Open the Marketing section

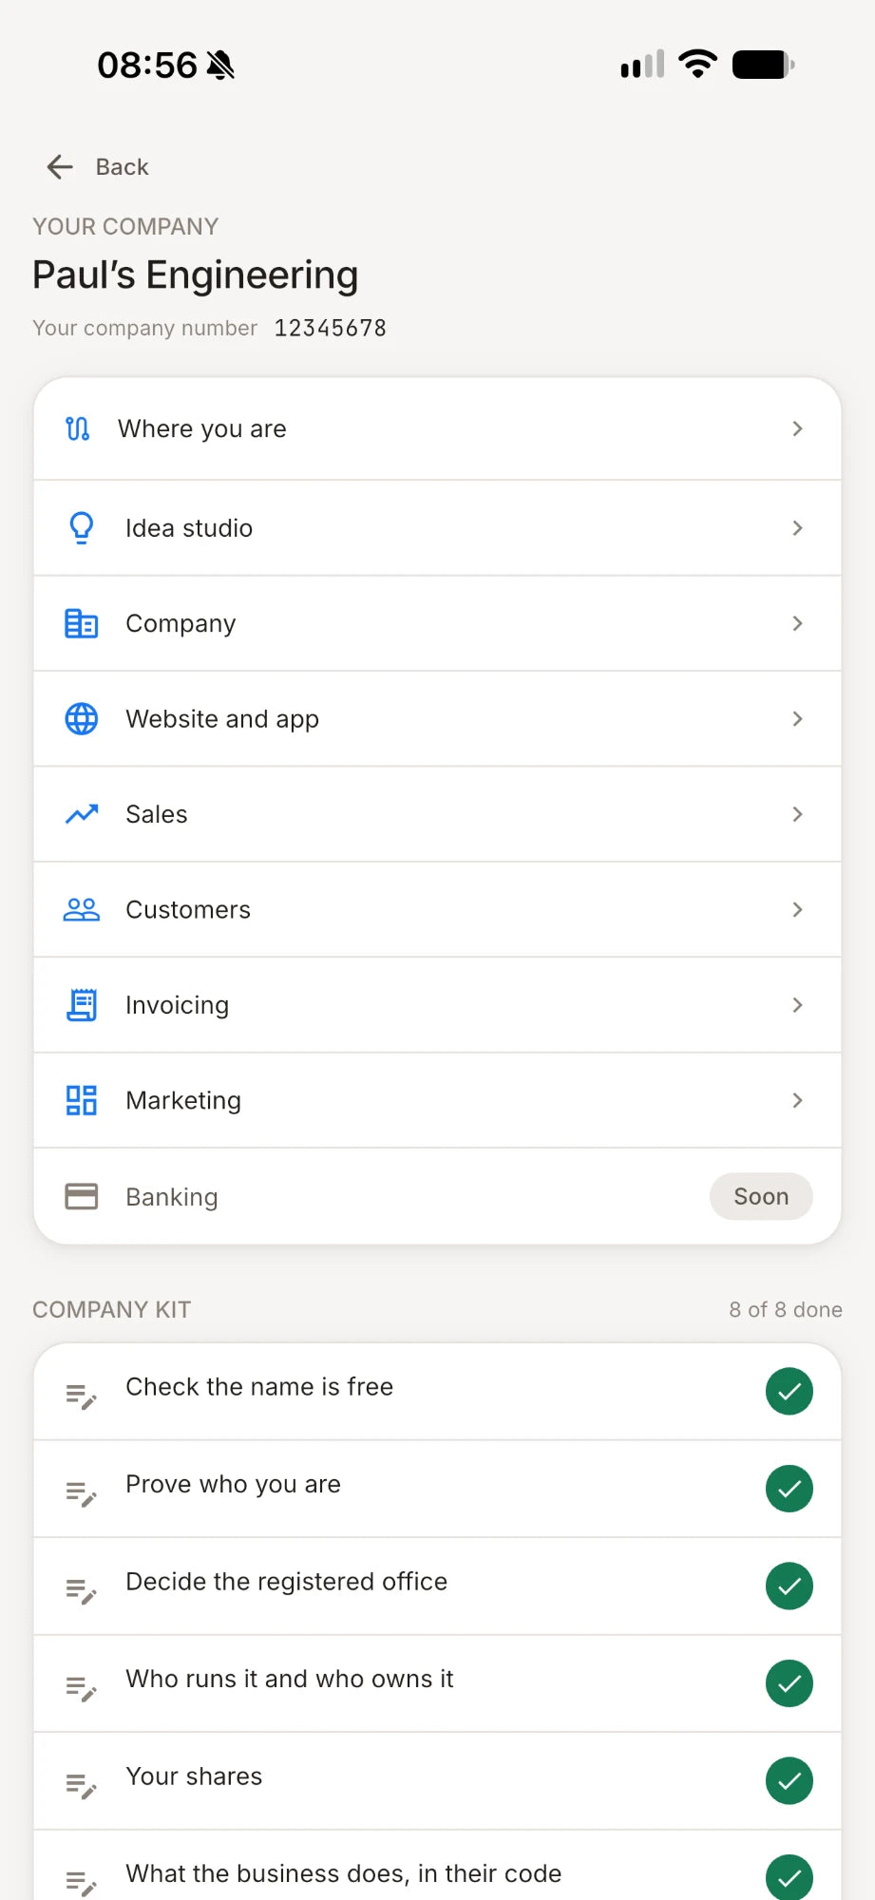[437, 1100]
